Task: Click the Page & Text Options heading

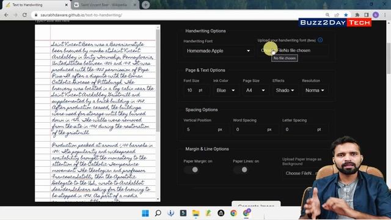Action: 205,70
